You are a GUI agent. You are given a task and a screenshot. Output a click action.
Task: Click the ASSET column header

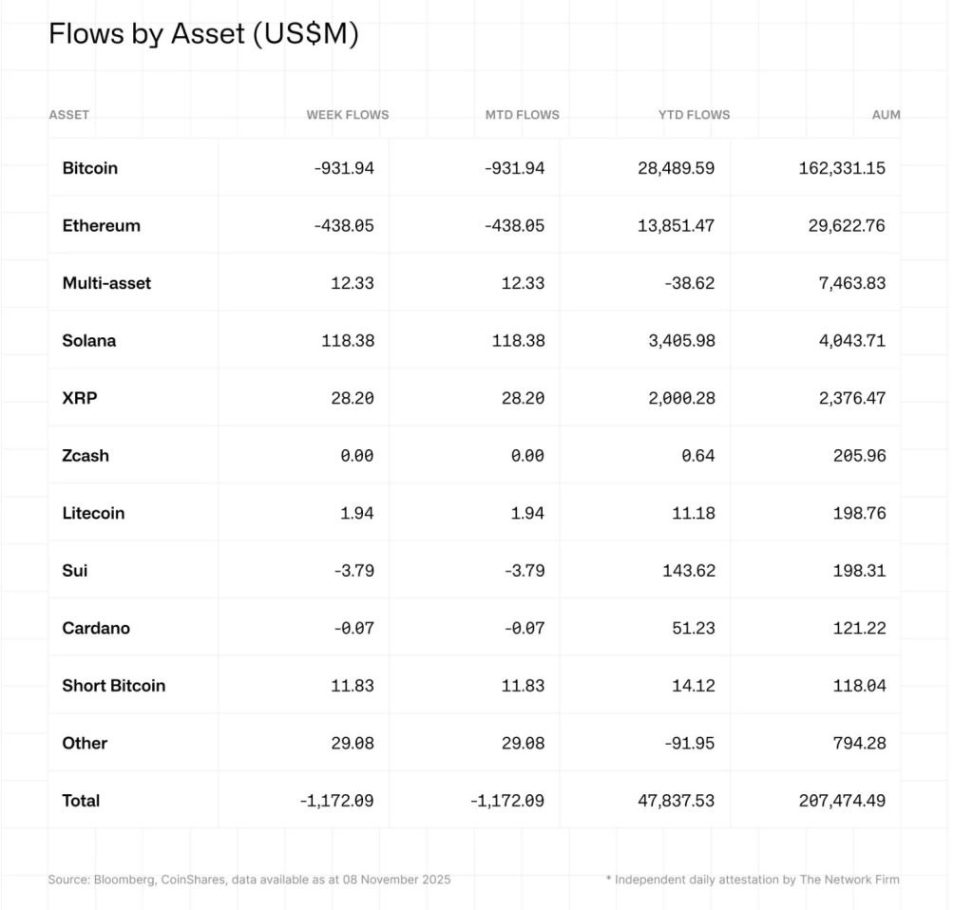pos(68,115)
